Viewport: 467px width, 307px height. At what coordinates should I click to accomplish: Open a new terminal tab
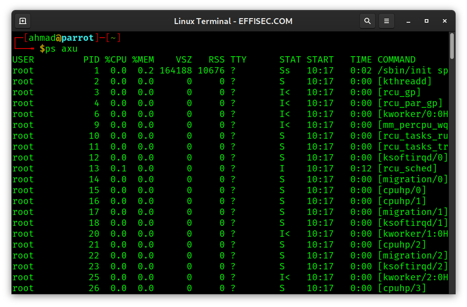22,21
